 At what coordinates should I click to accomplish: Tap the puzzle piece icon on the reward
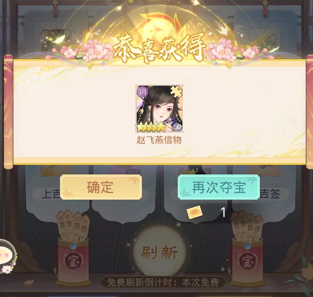click(176, 91)
